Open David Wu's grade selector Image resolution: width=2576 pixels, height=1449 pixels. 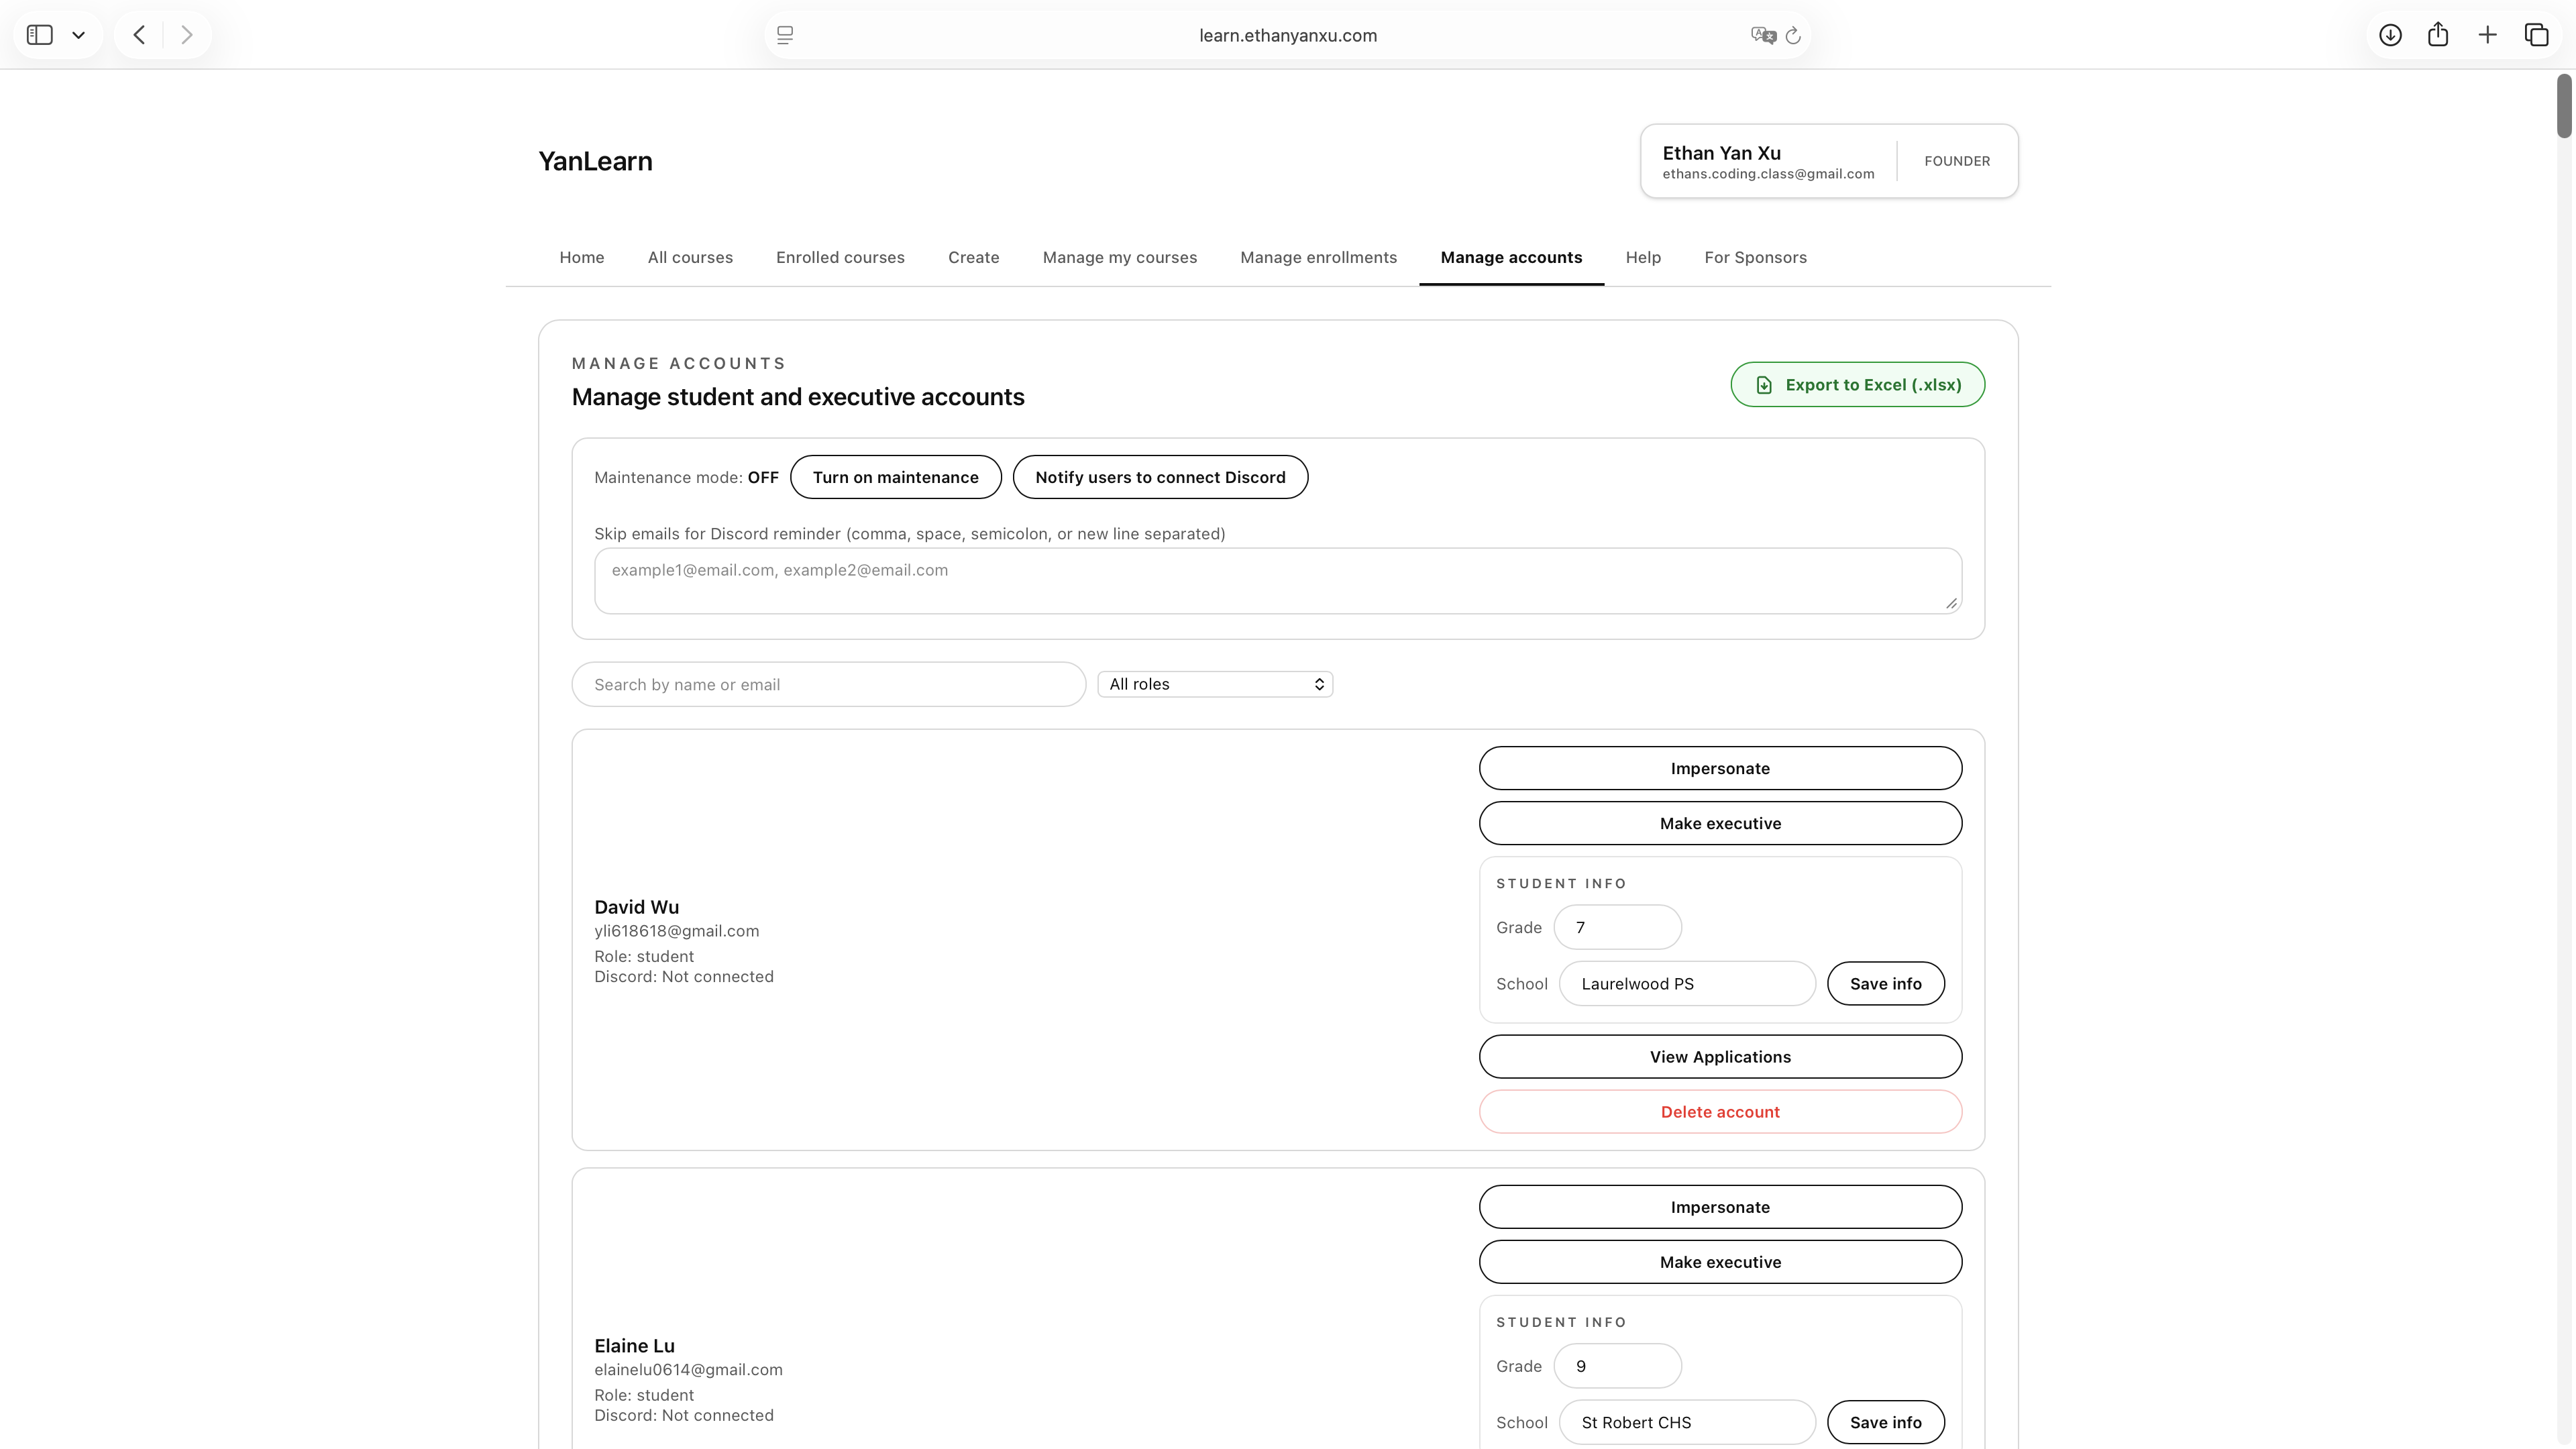point(1617,927)
